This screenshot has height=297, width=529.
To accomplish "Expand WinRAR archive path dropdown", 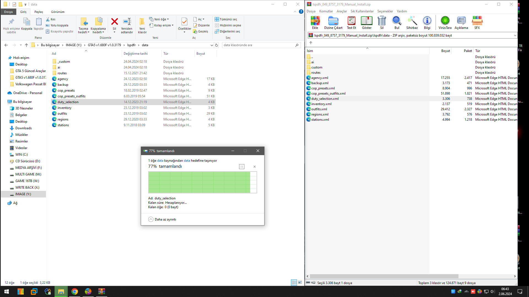I will (x=515, y=35).
